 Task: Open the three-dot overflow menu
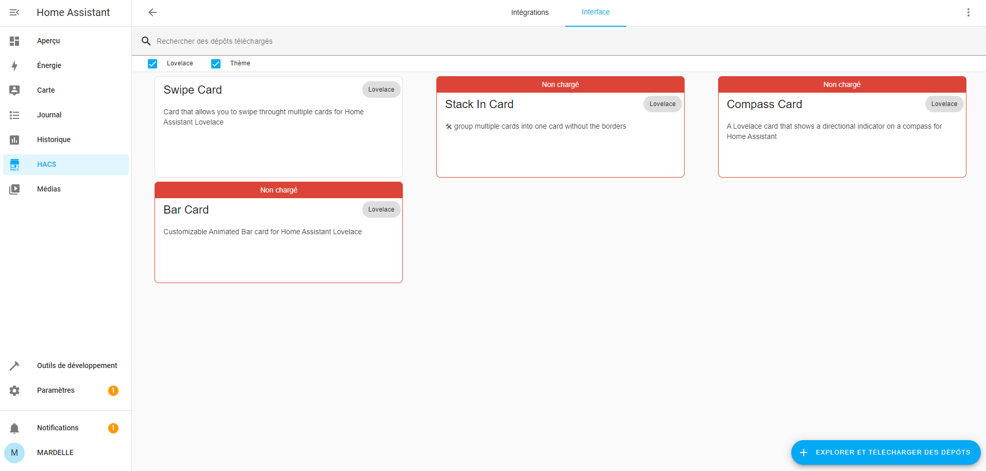point(968,12)
